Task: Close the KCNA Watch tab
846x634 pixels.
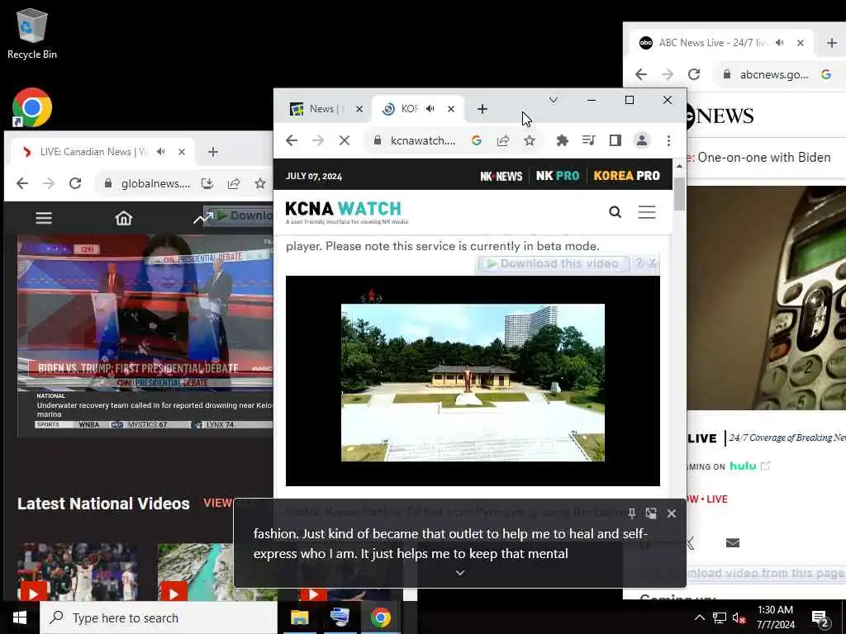Action: click(451, 109)
